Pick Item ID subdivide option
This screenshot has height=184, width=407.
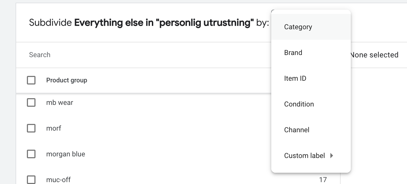[x=295, y=79]
